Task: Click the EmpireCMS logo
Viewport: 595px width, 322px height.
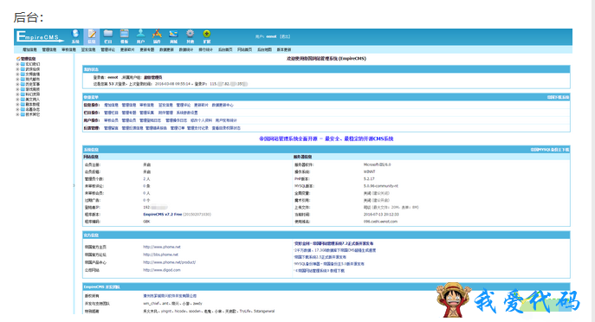Action: point(40,36)
